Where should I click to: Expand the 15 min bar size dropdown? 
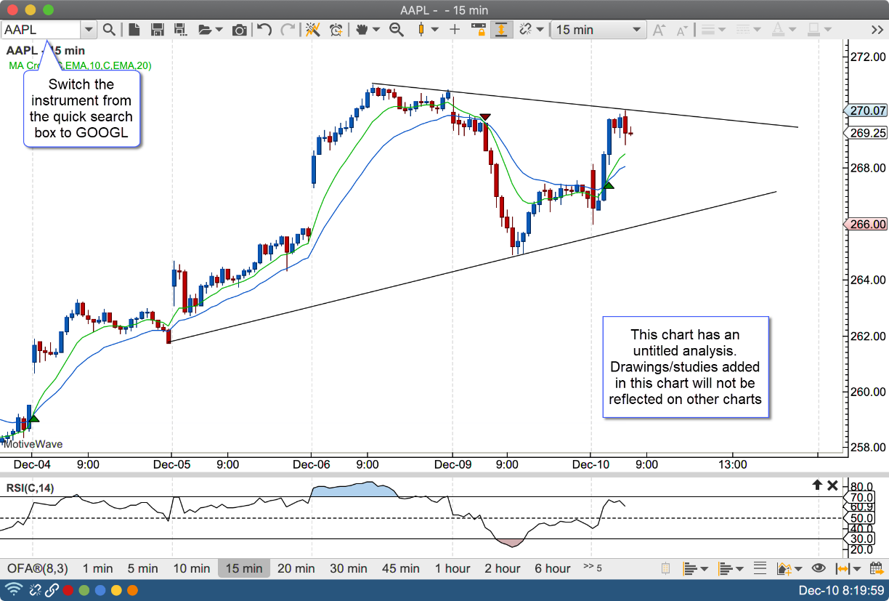click(x=636, y=30)
